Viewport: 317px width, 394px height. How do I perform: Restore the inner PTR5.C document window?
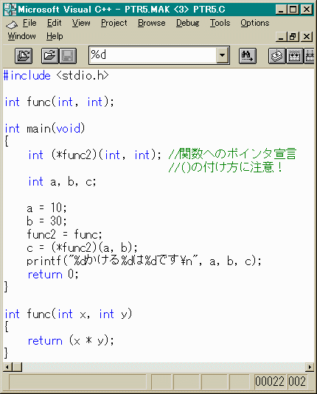(x=293, y=37)
